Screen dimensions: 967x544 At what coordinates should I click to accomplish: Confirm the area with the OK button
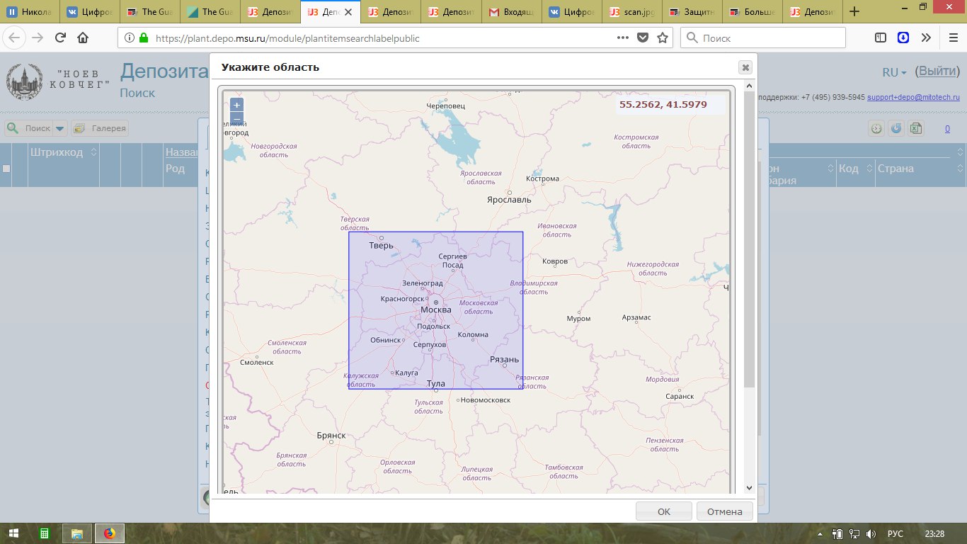click(x=664, y=511)
